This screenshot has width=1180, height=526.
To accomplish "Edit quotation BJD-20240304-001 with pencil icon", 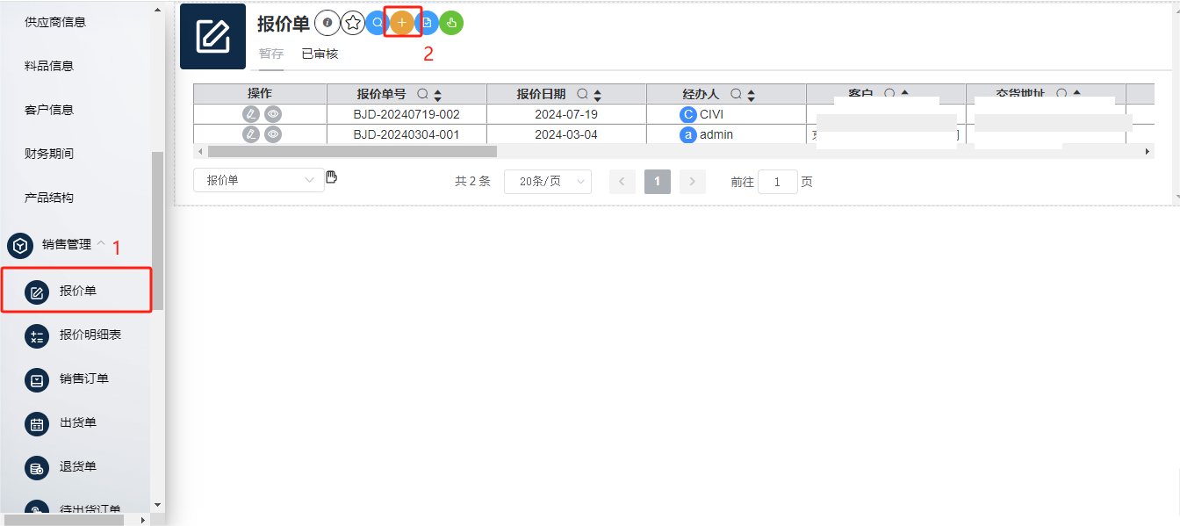I will (x=251, y=134).
